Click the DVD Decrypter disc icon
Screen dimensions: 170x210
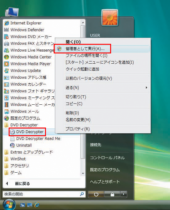tap(12, 132)
